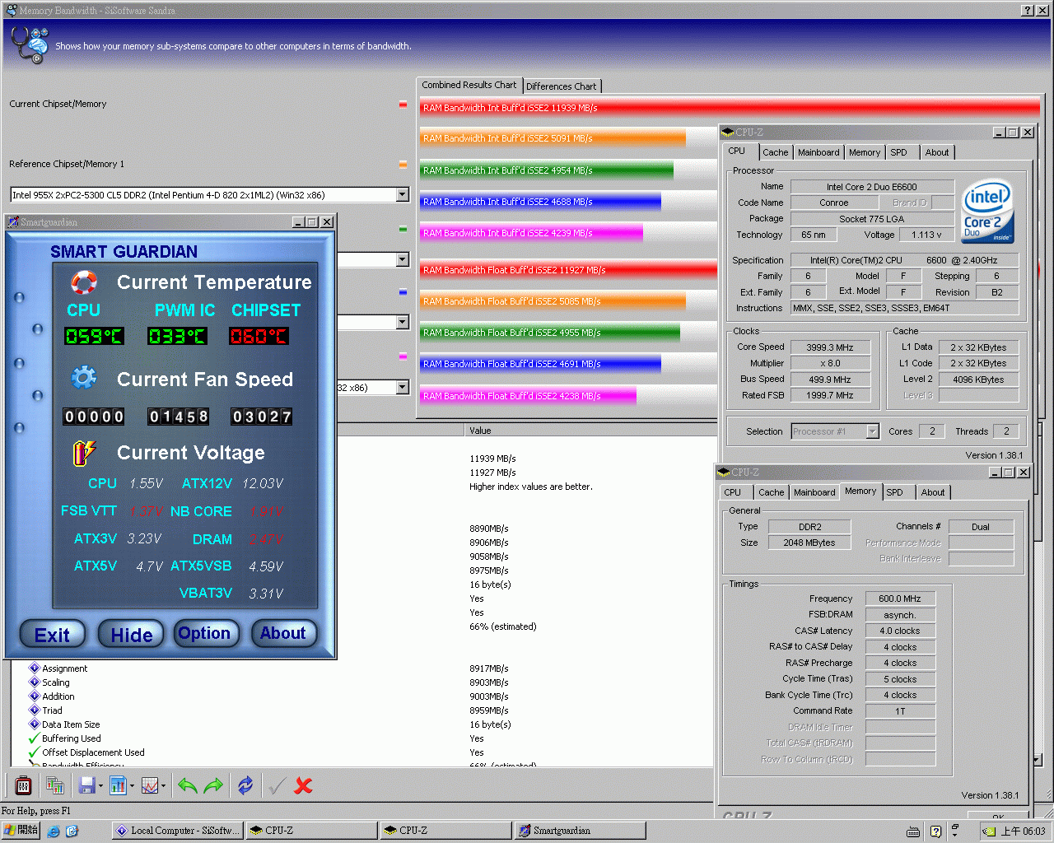1054x843 pixels.
Task: Click the Internet Explorer quick launch icon
Action: pyautogui.click(x=54, y=831)
